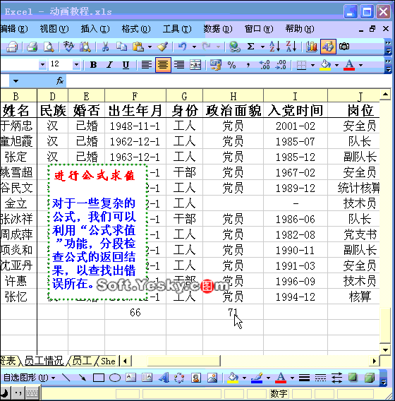
Task: Open the font size dropdown showing 12
Action: (76, 65)
